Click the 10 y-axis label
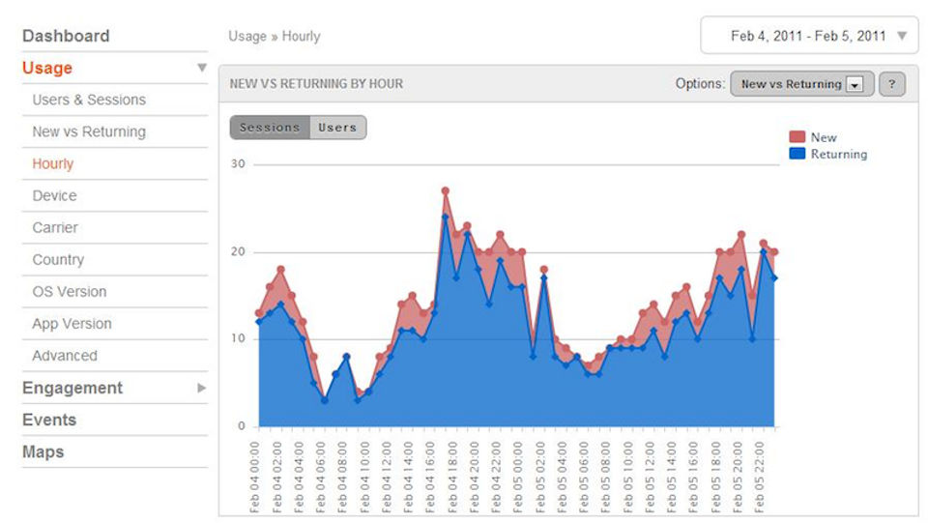Image resolution: width=928 pixels, height=523 pixels. point(238,338)
